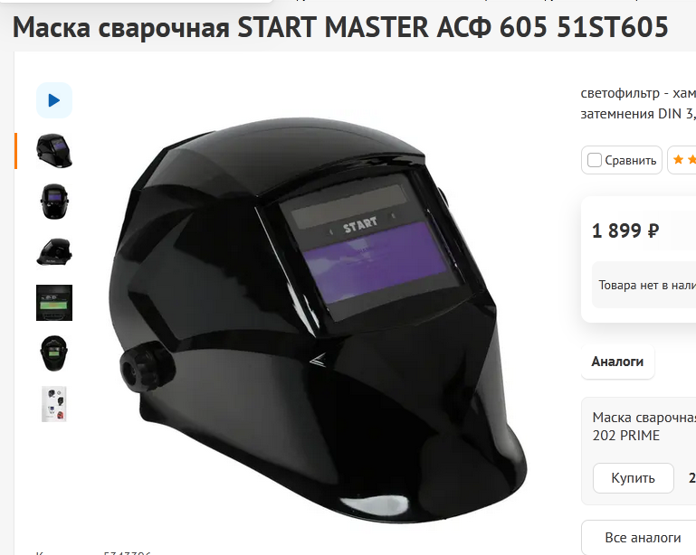This screenshot has height=555, width=696.
Task: Tick the Сравнить checkbox
Action: point(595,160)
